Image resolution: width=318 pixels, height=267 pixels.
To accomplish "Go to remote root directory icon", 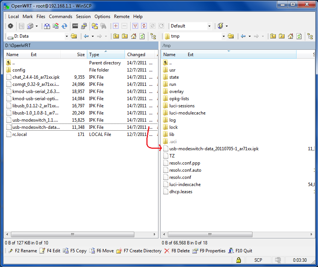I will [282, 36].
